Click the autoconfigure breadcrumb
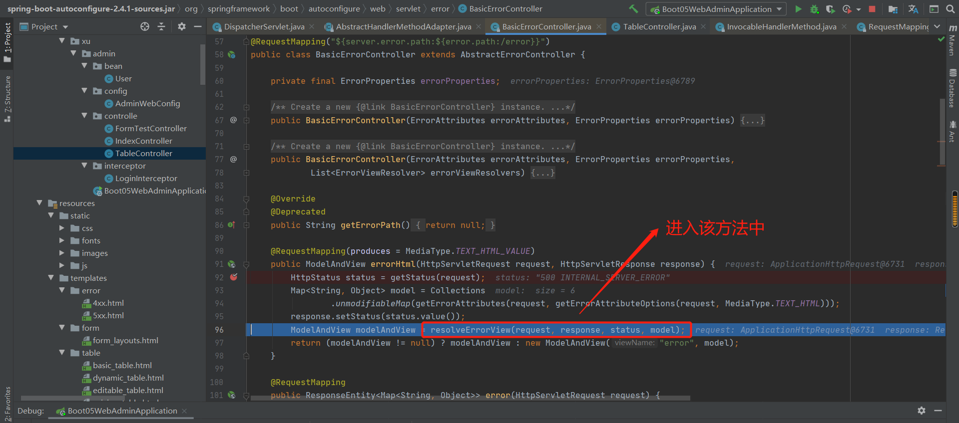 coord(334,8)
